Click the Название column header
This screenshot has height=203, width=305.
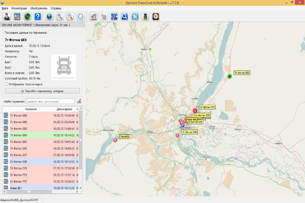[x=30, y=109]
